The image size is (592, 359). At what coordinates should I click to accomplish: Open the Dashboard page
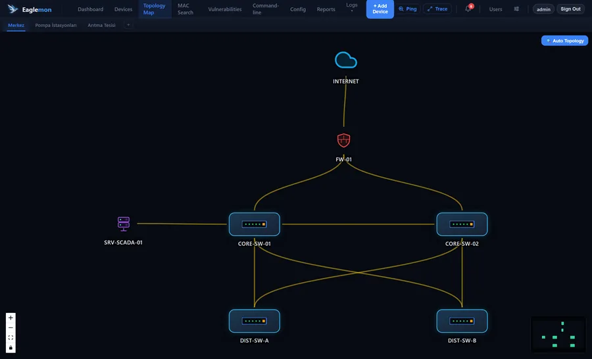click(90, 9)
